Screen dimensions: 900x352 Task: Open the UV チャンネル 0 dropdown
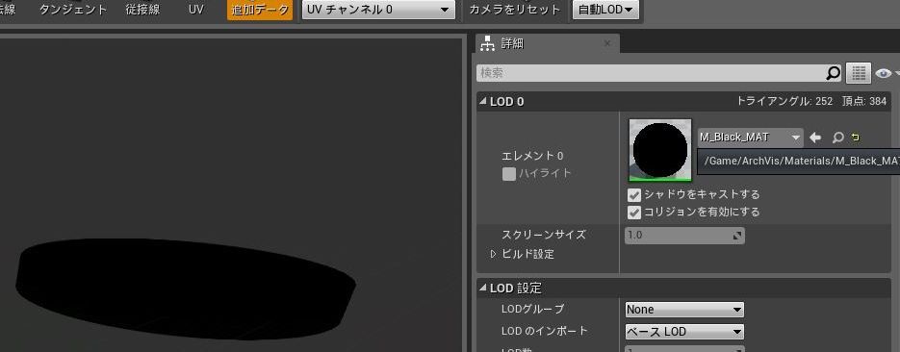(x=378, y=10)
